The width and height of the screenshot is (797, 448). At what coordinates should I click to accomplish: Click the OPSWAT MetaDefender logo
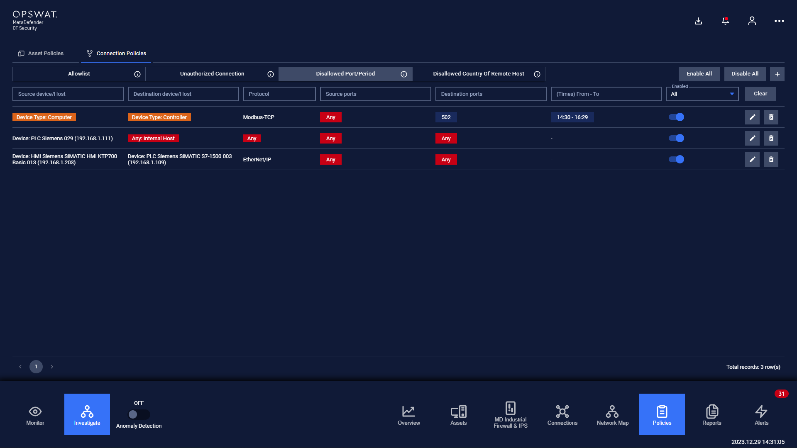click(34, 20)
